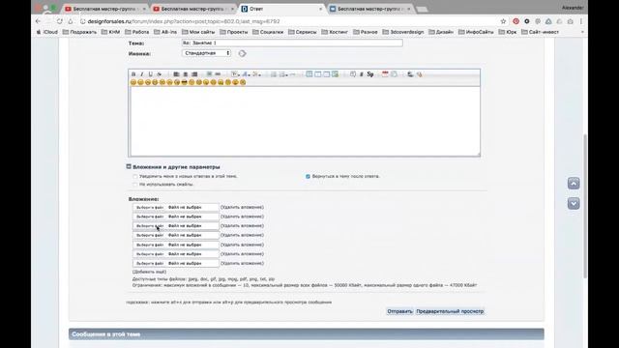Click the Добавить ещё link
Viewport: 619px width, 348px height.
149,272
